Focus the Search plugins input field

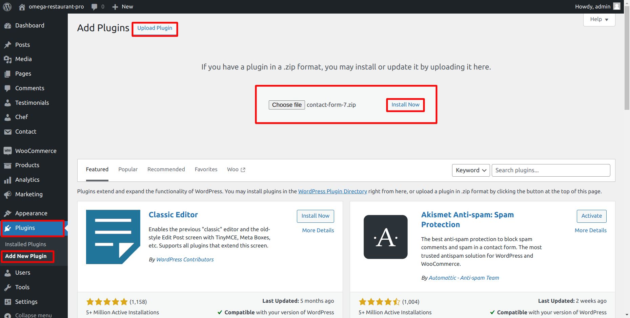[550, 170]
